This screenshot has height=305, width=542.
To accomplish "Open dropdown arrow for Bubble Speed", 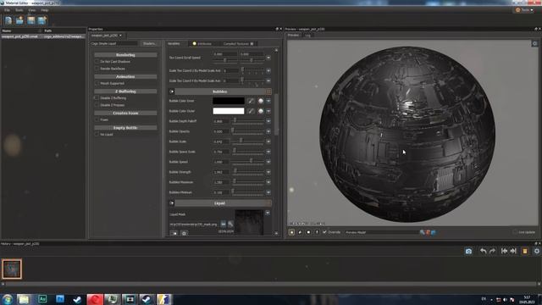I will coord(268,162).
